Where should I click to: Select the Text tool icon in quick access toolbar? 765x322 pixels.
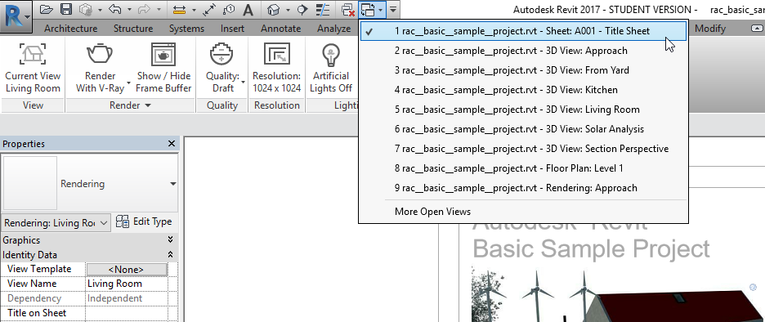[248, 9]
